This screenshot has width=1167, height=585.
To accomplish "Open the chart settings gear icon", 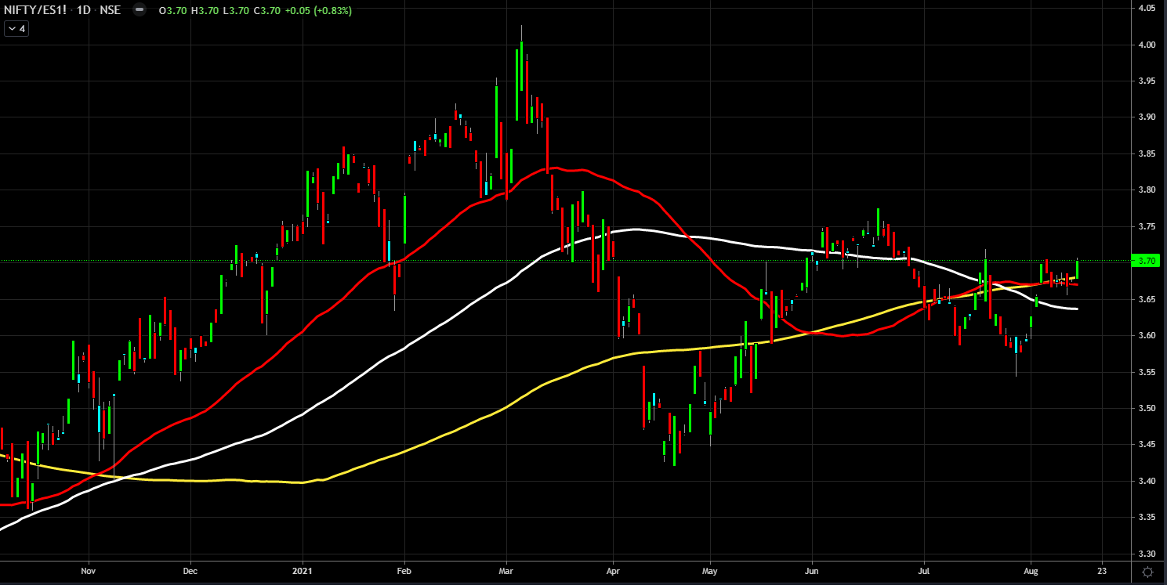I will (1148, 572).
